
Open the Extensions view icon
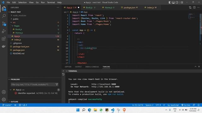(4, 39)
